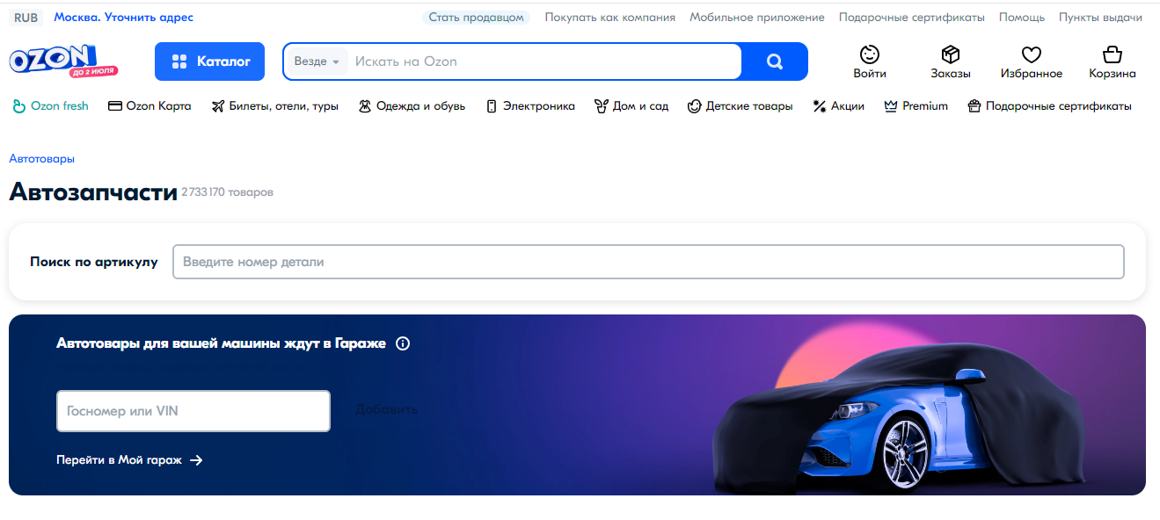Click the Поиск по артикулу label
The width and height of the screenshot is (1160, 520).
[x=94, y=262]
